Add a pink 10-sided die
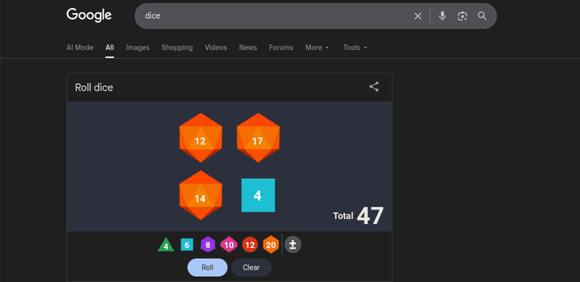Viewport: 580px width, 282px height. (x=229, y=244)
